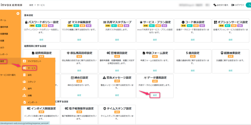
Task: Click the staff people icon
Action: coord(24,82)
